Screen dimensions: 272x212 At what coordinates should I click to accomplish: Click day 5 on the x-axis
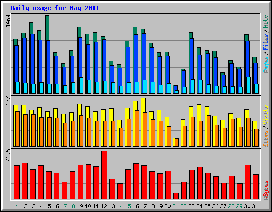[49, 206]
